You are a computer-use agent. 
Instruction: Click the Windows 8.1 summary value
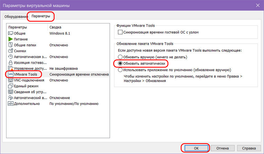(x=60, y=33)
